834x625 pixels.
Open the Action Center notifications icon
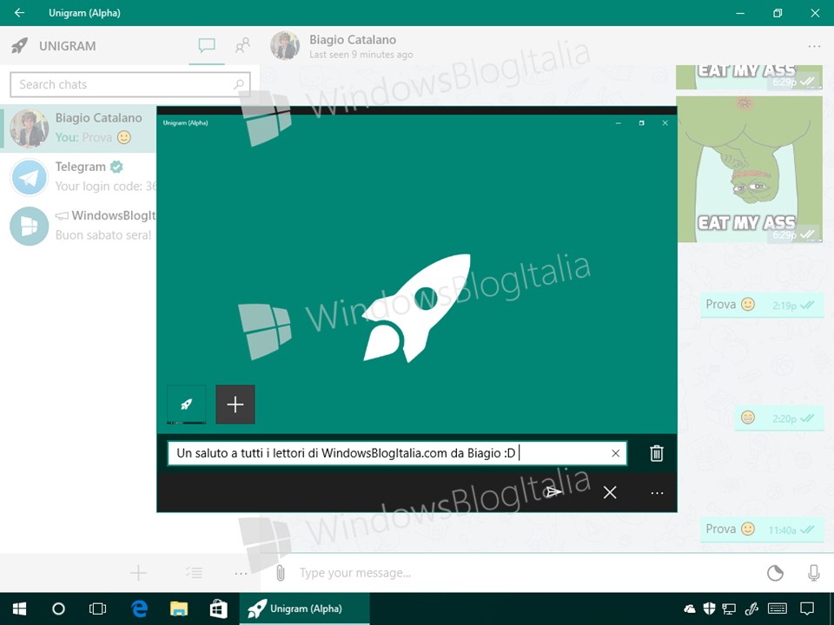pos(807,609)
